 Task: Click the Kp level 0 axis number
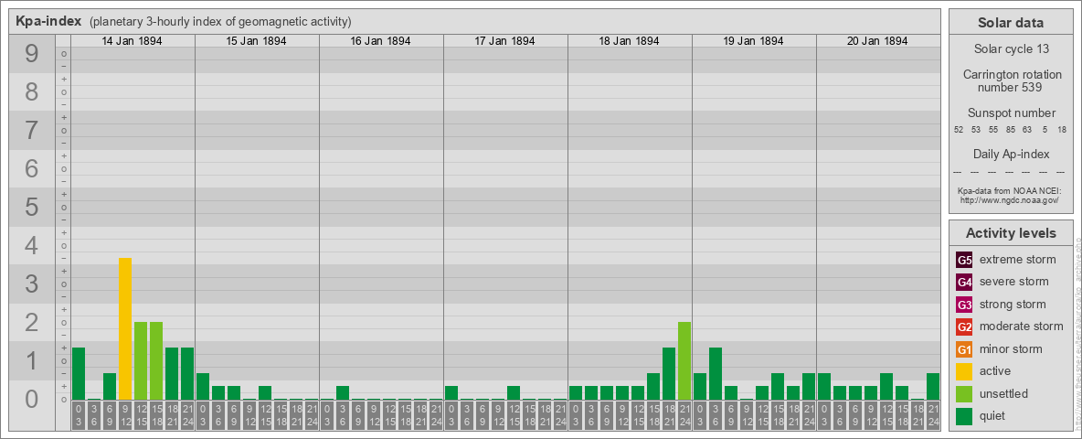(32, 399)
